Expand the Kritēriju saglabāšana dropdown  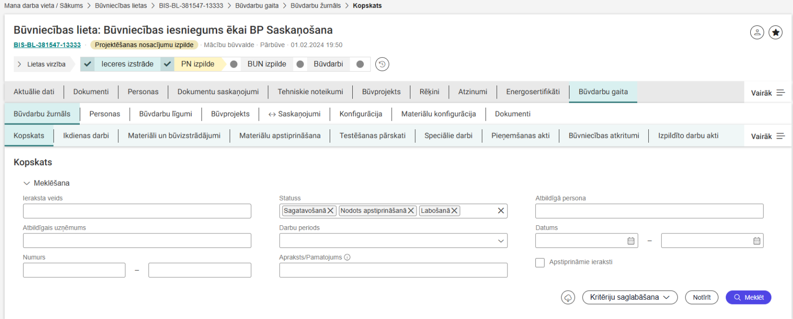[x=630, y=297]
